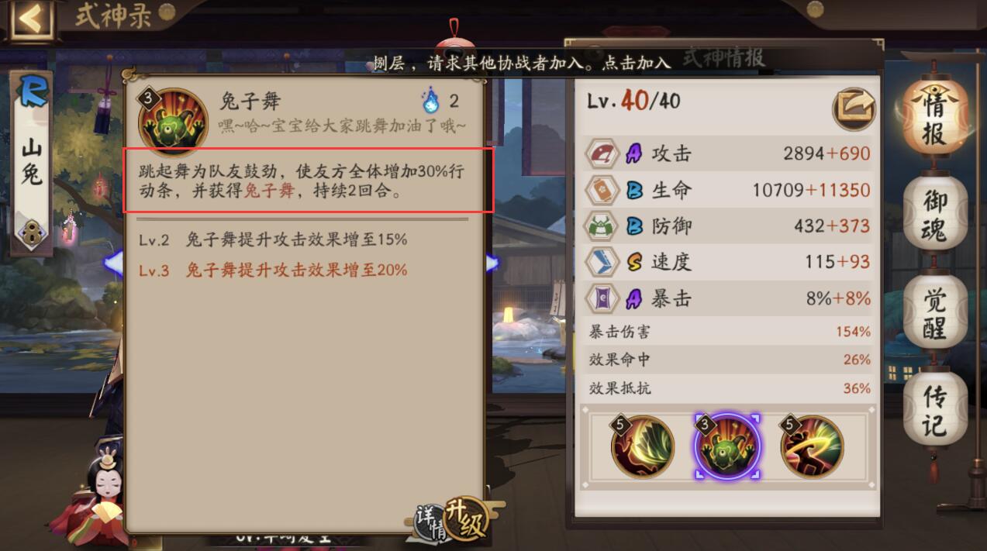Switch to the 御魂 lantern tab

(x=935, y=214)
